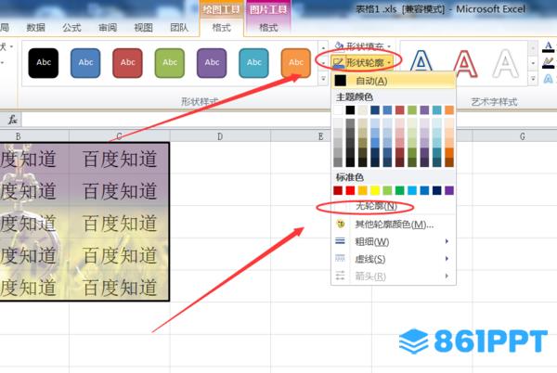Screen dimensions: 557x373
Task: Open the 绘图工具 格式 tab
Action: point(221,27)
